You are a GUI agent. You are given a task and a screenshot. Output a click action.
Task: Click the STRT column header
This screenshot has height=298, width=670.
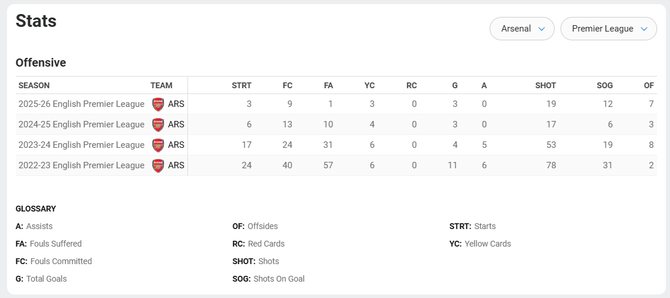241,85
